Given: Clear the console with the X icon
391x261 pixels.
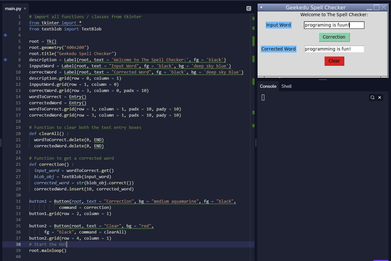Looking at the screenshot, I should point(380,97).
